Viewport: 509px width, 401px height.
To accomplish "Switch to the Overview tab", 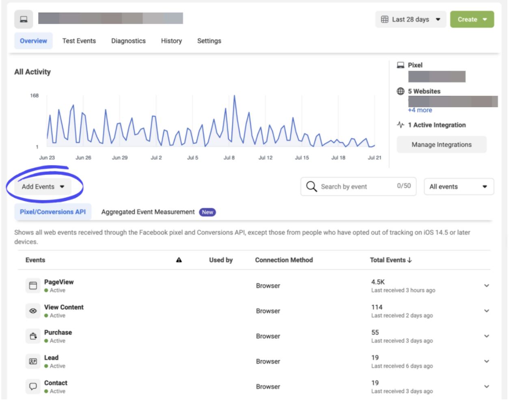I will point(34,41).
